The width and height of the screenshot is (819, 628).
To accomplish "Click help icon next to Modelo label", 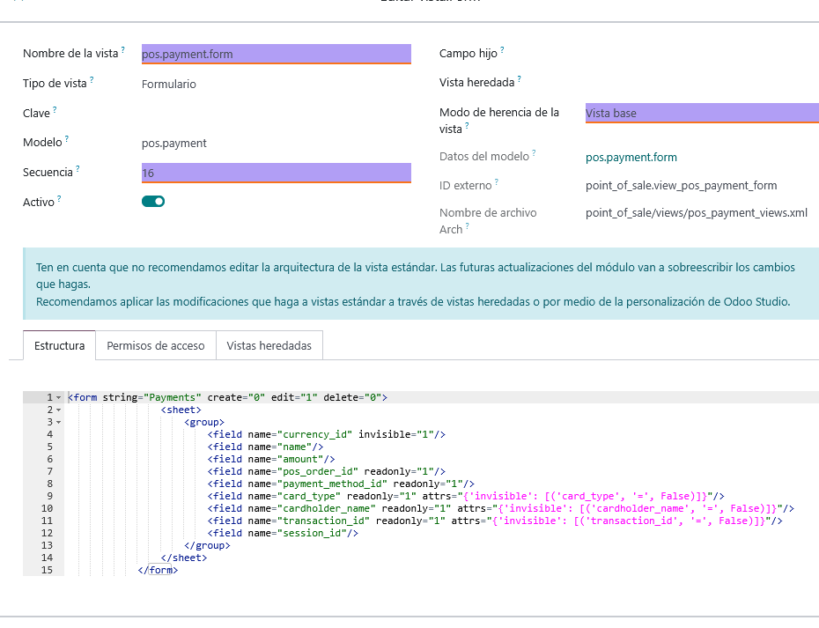I will (x=66, y=139).
